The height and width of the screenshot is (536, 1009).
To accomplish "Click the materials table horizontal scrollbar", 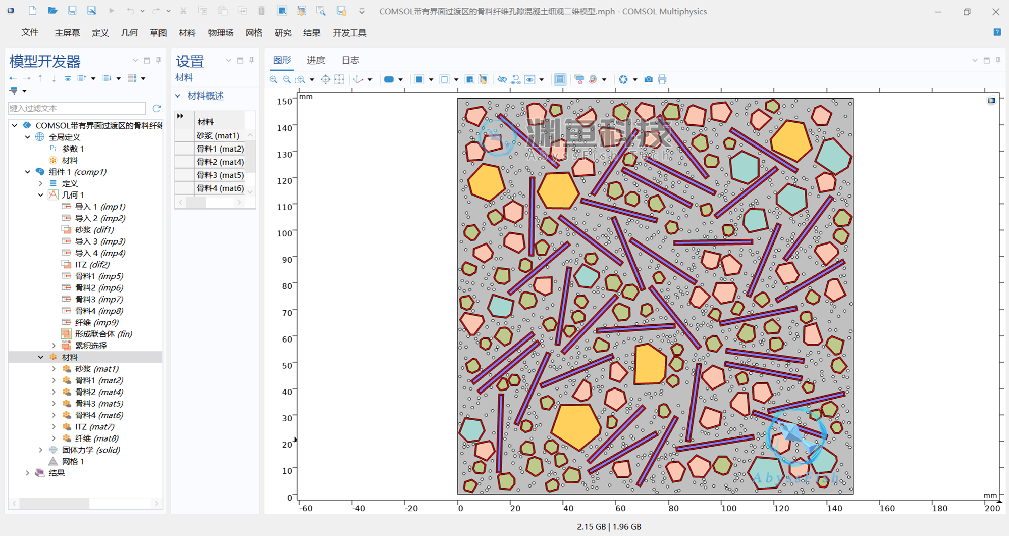I will [x=210, y=202].
